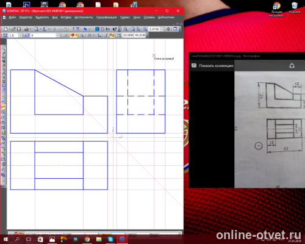Viewport: 305px width, 244px height.
Task: Create a new document in KOMPAS toolbar
Action: (x=5, y=29)
